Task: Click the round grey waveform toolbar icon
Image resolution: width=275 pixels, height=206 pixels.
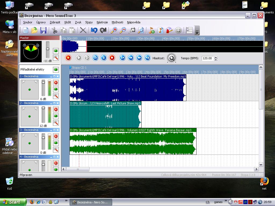Action: coord(178,30)
